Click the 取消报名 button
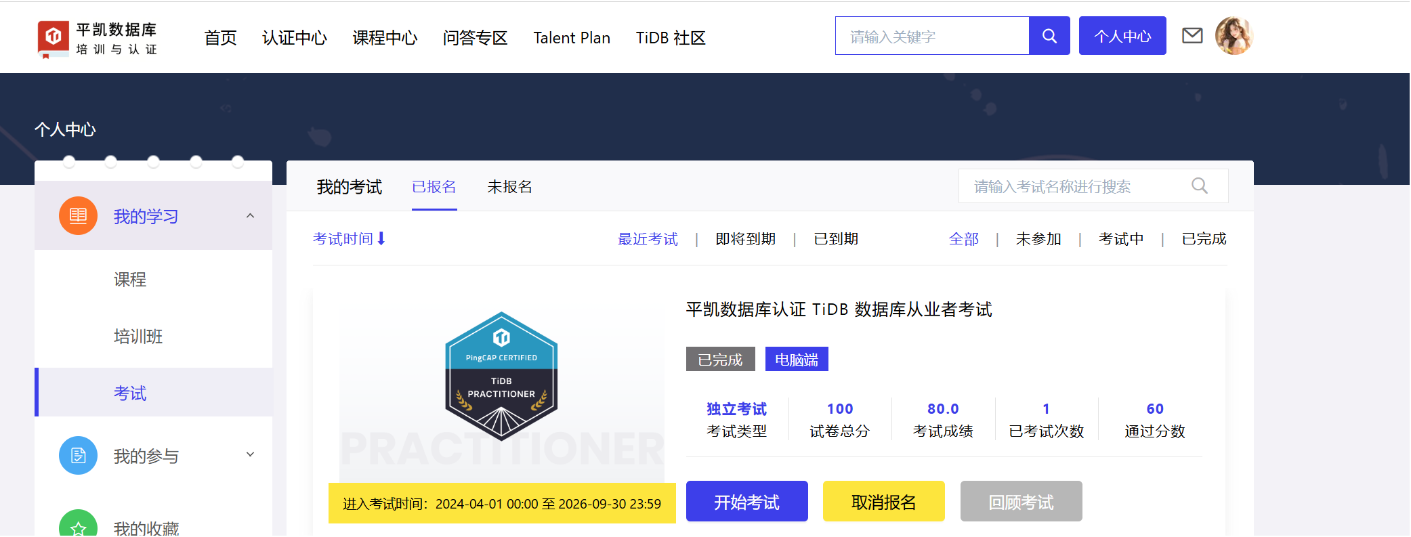The image size is (1411, 537). (884, 501)
